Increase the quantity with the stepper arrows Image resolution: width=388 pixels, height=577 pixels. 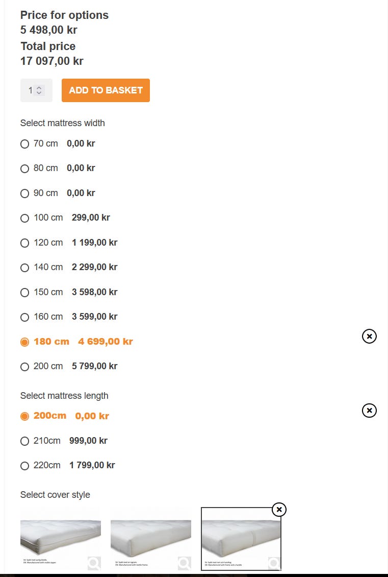tap(39, 88)
